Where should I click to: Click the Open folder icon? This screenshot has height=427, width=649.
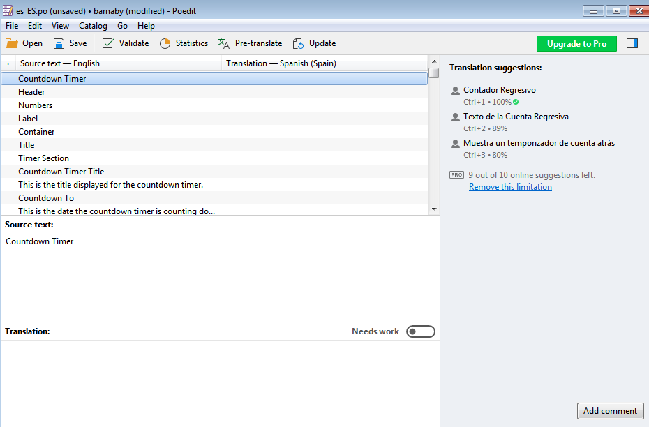click(12, 43)
